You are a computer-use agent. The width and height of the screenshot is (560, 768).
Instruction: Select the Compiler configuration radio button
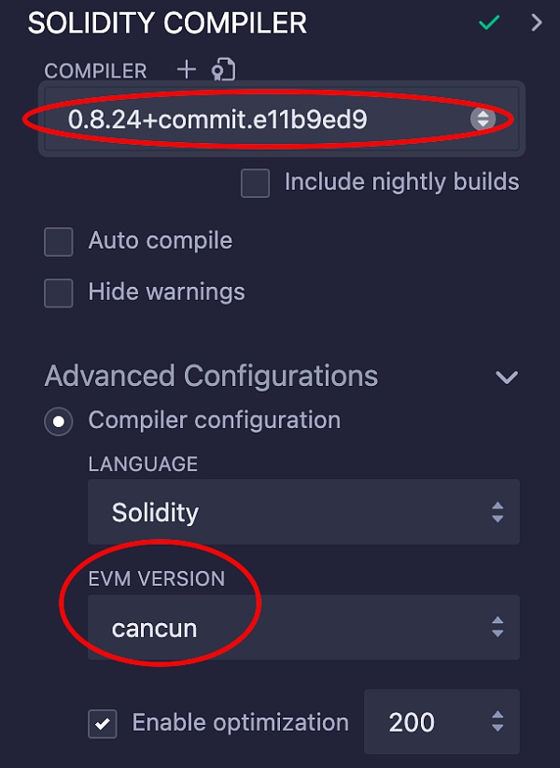pyautogui.click(x=58, y=421)
